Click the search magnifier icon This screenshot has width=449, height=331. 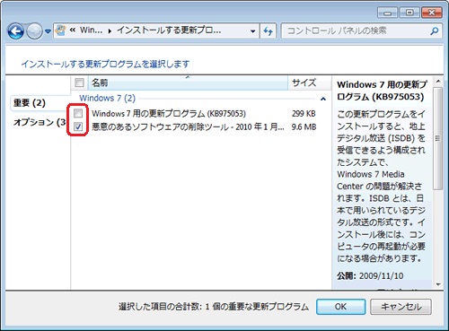tap(435, 30)
